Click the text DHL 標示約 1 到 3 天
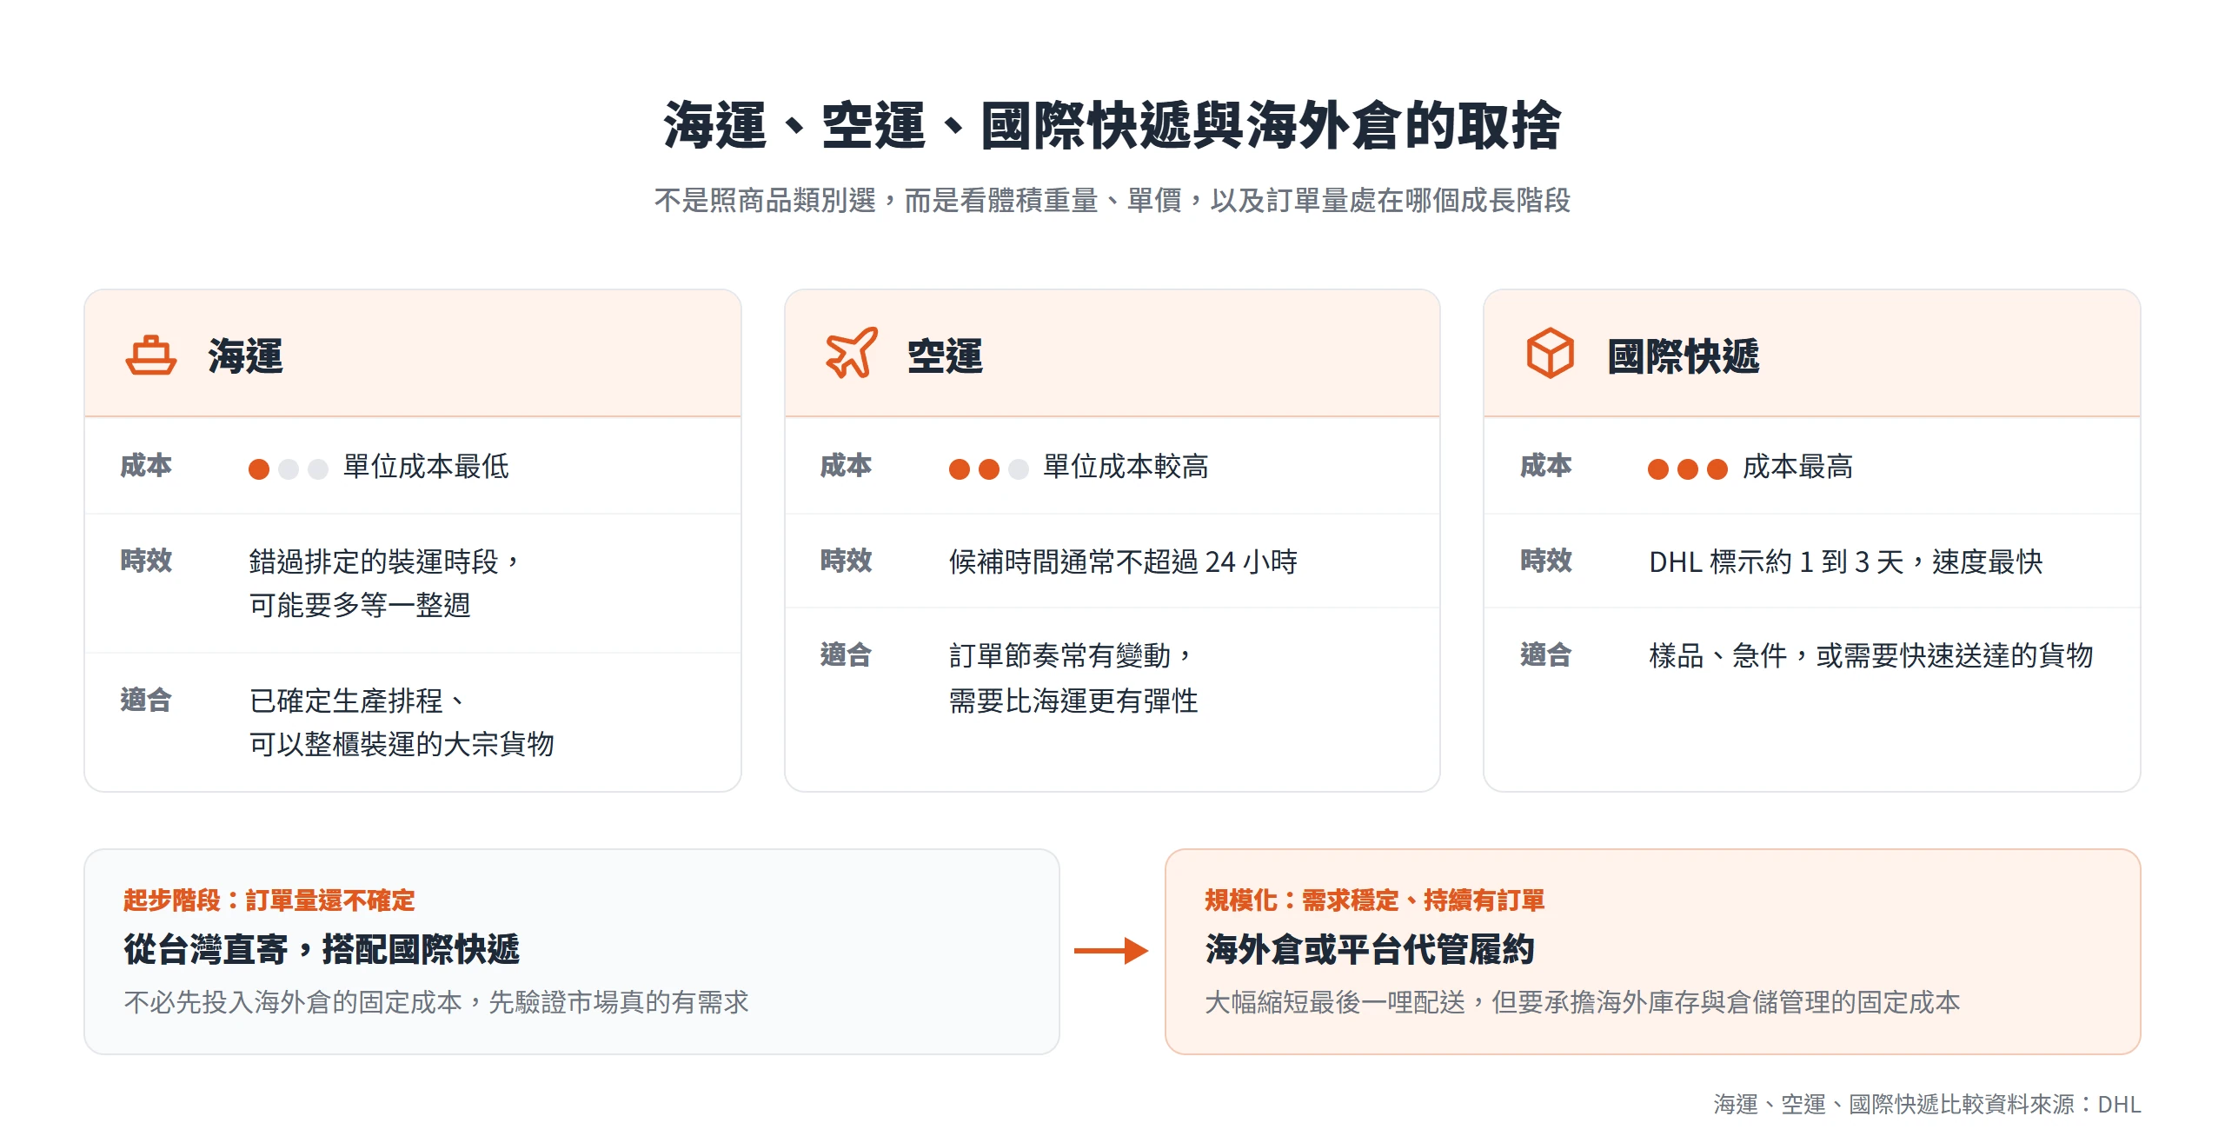Screen dimensions: 2225x1136 (1777, 561)
